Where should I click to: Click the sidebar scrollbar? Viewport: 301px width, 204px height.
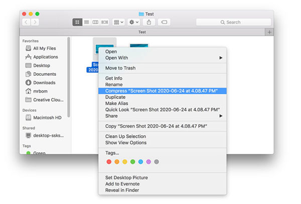click(x=69, y=77)
